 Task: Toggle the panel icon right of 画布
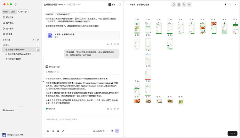coord(120,5)
